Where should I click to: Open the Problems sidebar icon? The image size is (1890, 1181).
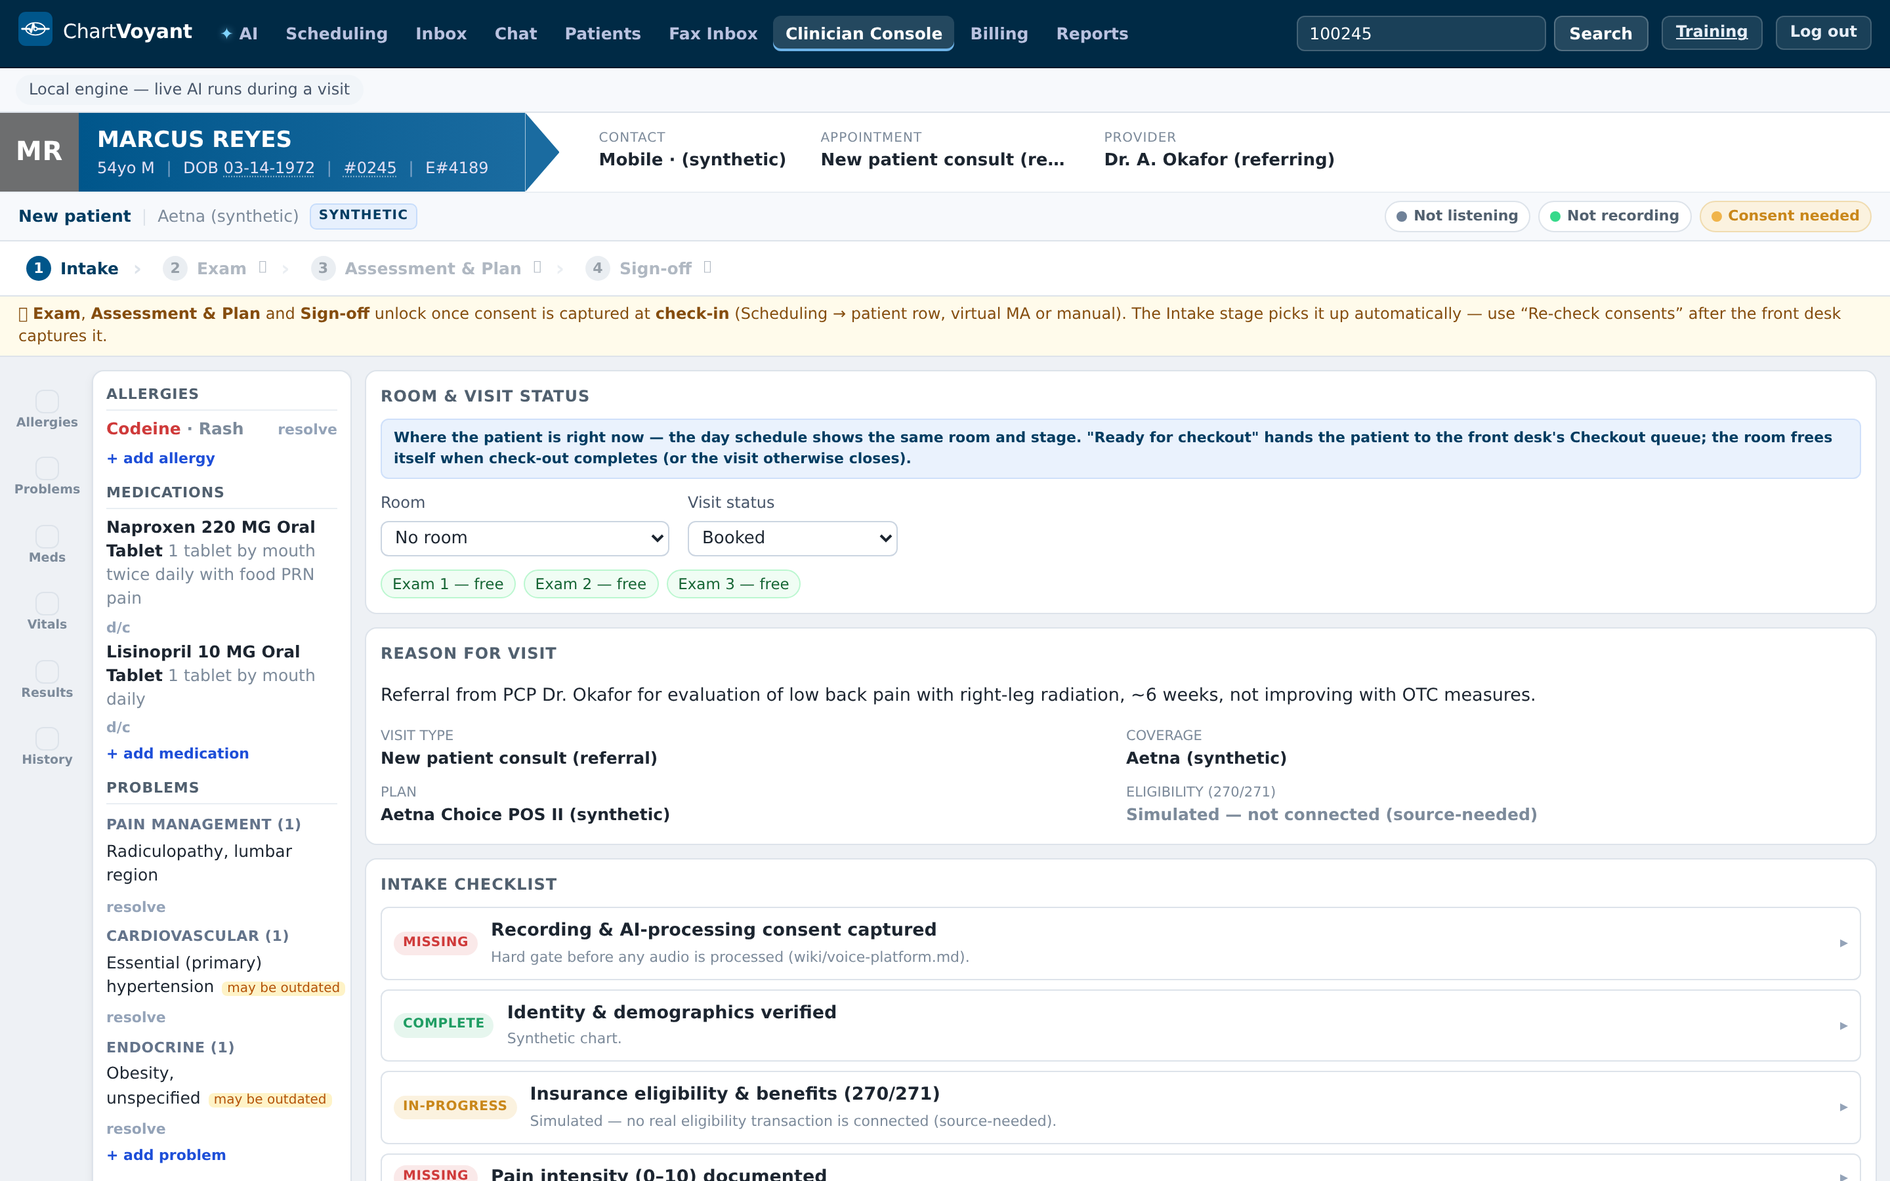[x=47, y=477]
